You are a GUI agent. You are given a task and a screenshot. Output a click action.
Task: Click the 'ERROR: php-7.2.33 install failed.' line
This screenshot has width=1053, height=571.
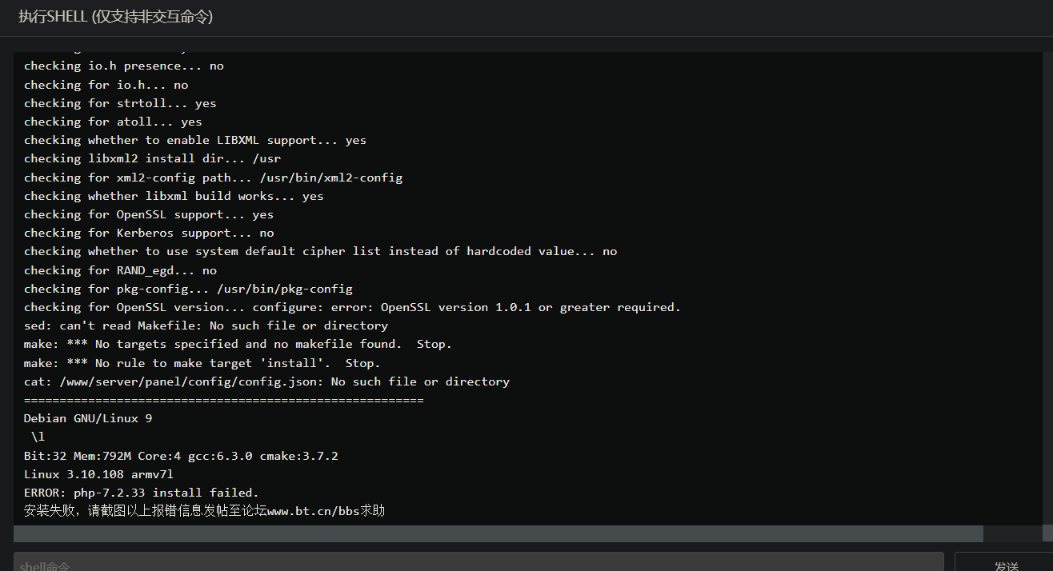[x=141, y=493]
